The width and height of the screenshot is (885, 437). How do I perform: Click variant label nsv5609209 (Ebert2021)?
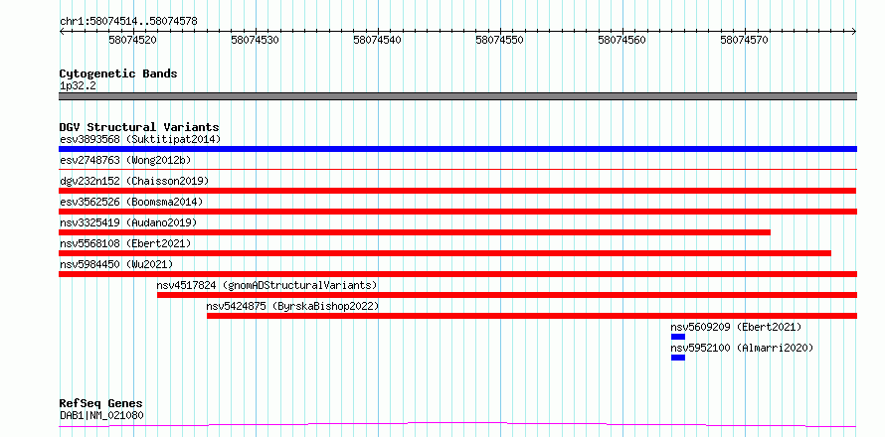point(736,327)
